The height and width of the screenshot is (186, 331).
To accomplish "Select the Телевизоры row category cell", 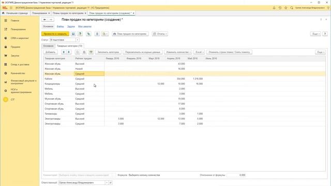I will tap(58, 114).
